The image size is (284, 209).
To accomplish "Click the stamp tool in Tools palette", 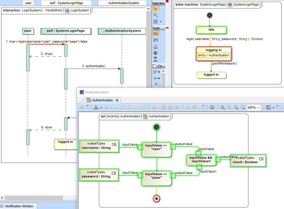I will click(x=156, y=46).
